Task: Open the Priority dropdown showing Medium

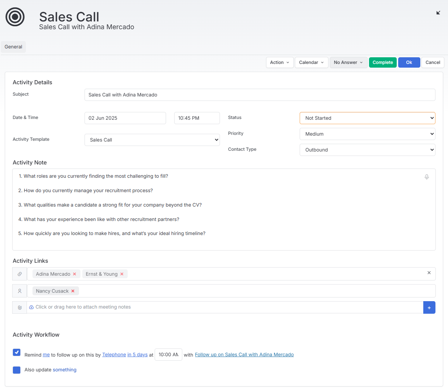Action: click(368, 134)
